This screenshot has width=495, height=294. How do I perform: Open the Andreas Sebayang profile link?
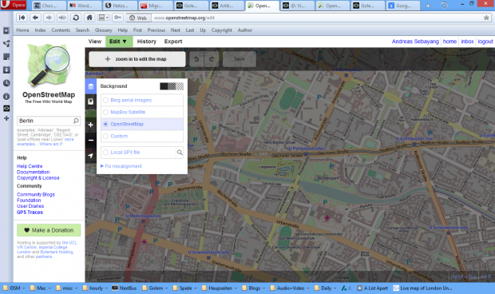coord(415,42)
